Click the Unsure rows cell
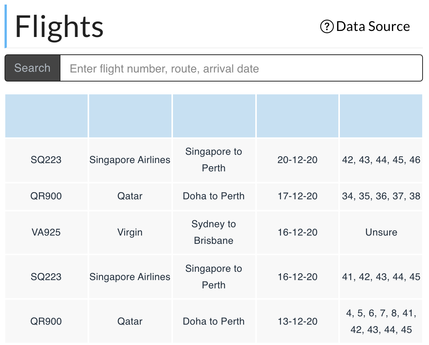The height and width of the screenshot is (345, 429). pyautogui.click(x=381, y=232)
